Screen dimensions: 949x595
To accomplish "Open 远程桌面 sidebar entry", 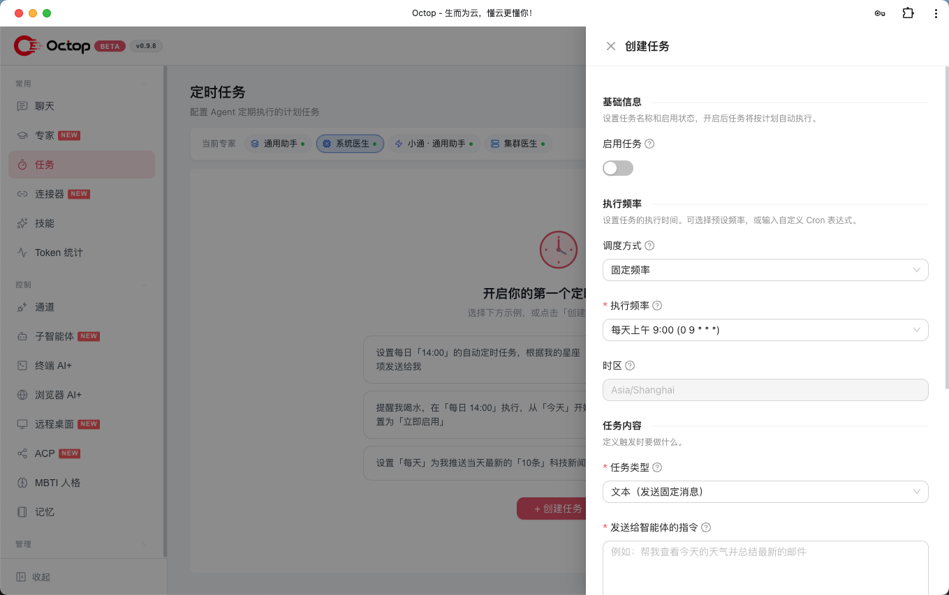I will tap(82, 424).
